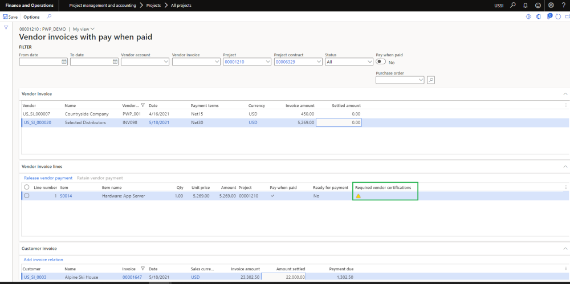Collapse the Vendor invoice lines section
This screenshot has width=570, height=284.
[x=565, y=166]
